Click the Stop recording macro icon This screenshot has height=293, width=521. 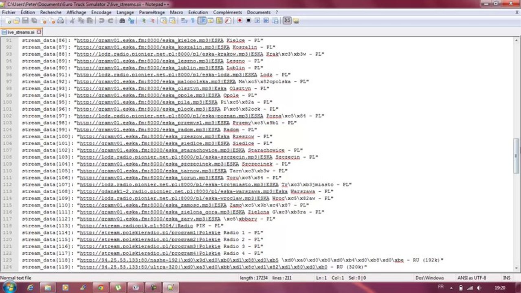coord(248,20)
